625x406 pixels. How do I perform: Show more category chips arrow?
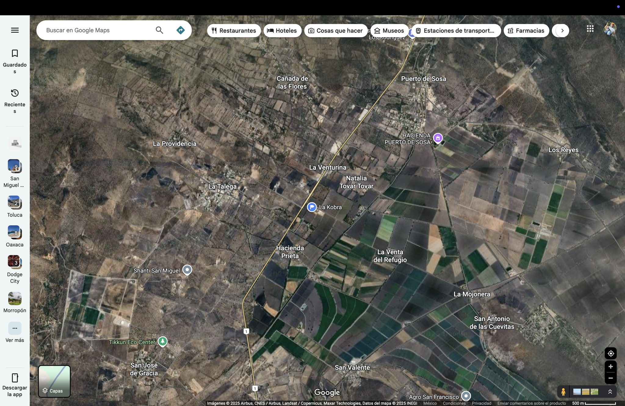(x=562, y=31)
